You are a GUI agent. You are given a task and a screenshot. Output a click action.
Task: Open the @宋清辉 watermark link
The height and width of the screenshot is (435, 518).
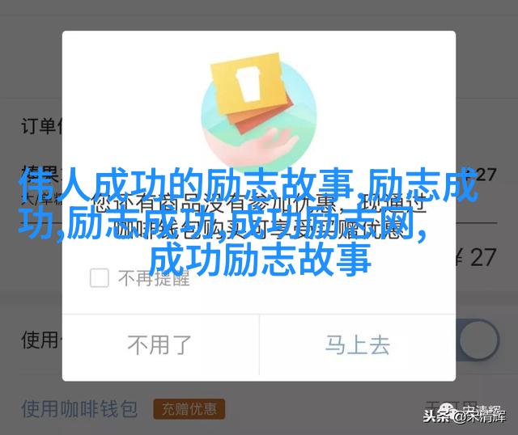[x=478, y=416]
